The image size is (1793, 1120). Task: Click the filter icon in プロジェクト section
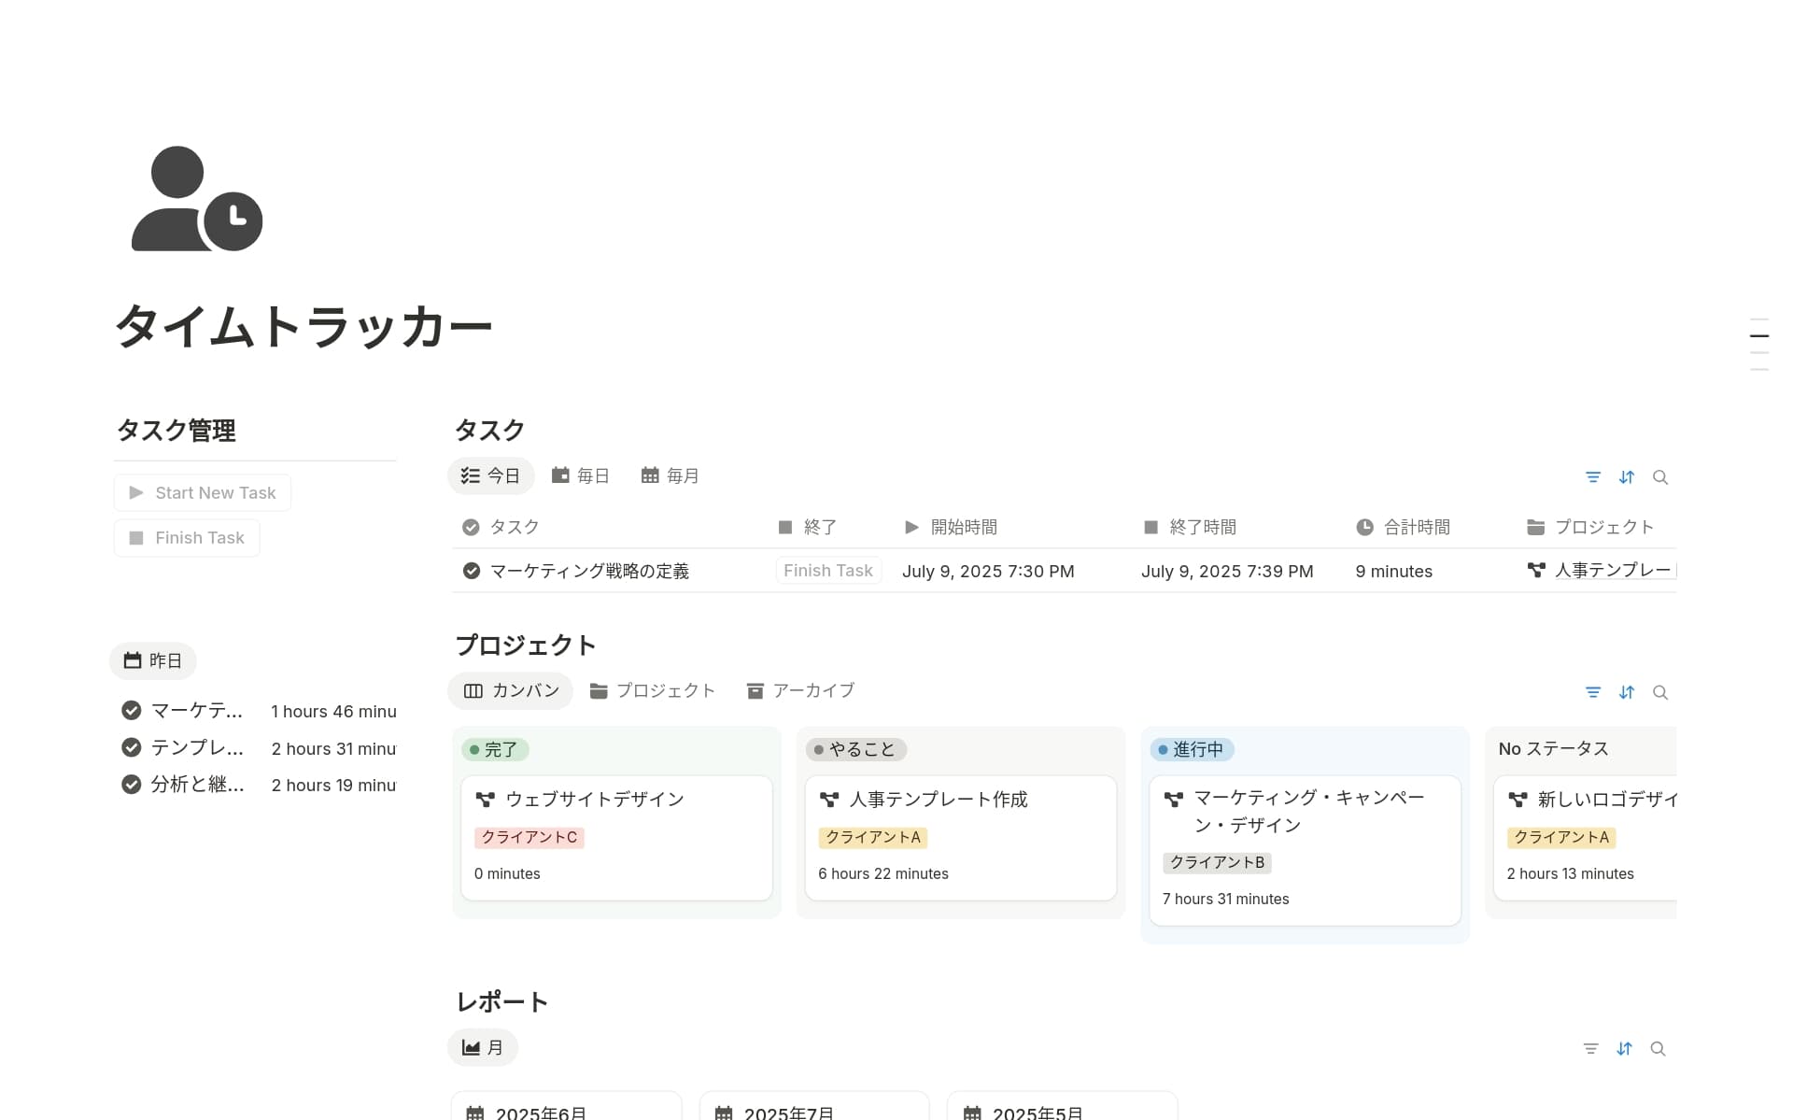click(x=1593, y=692)
